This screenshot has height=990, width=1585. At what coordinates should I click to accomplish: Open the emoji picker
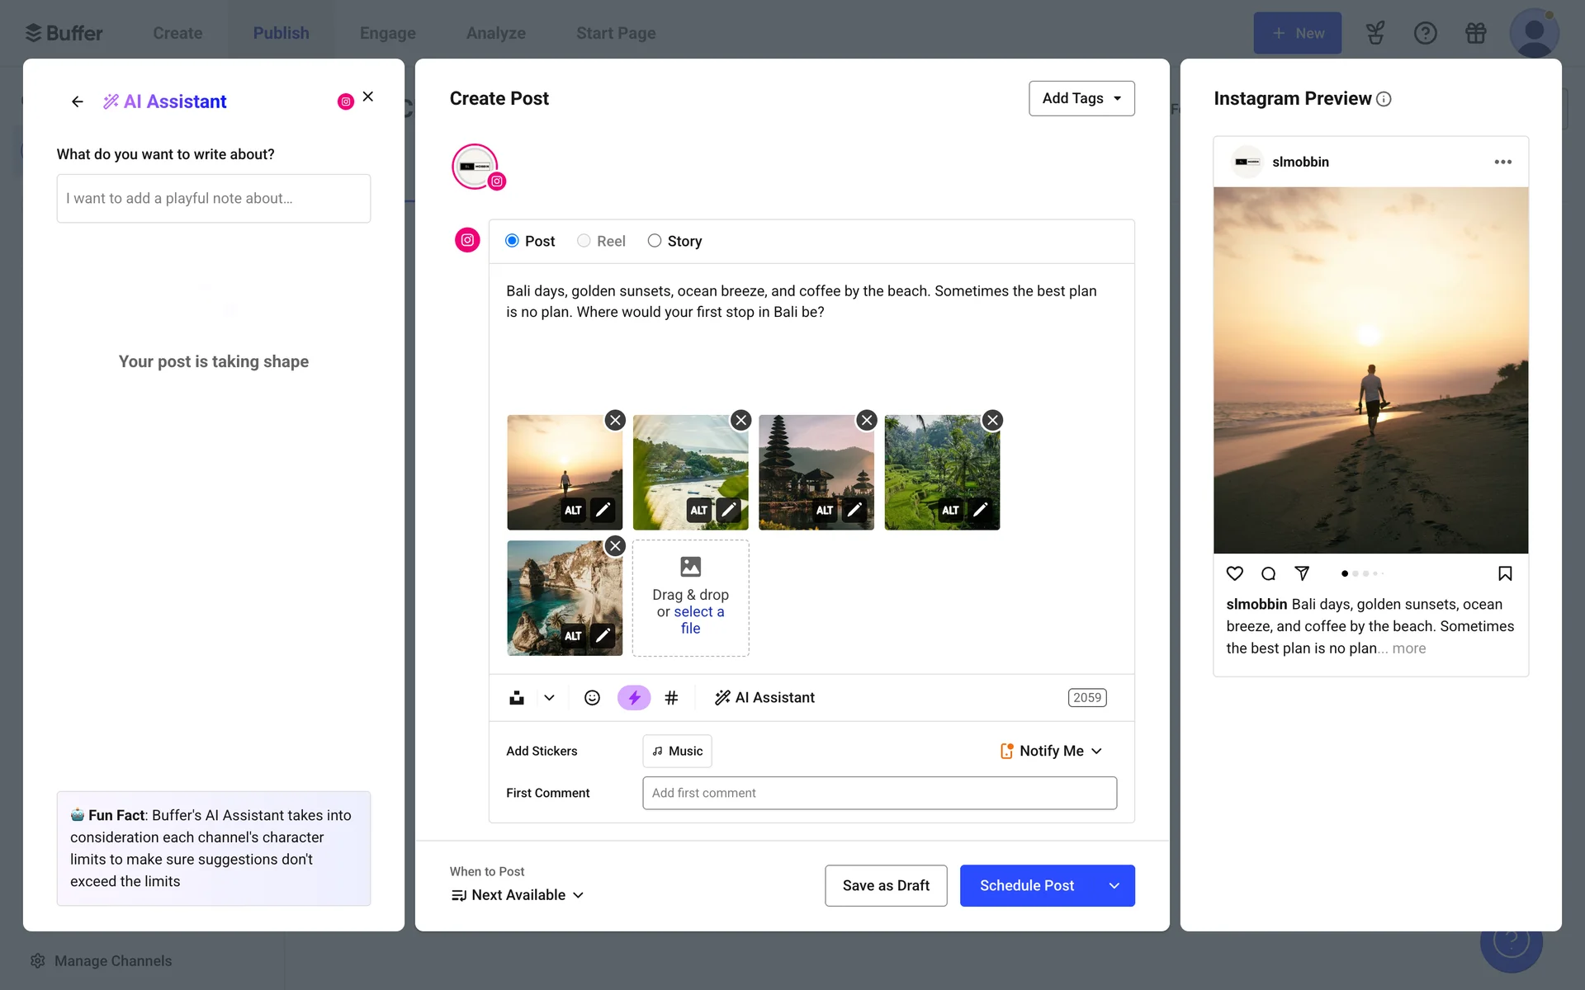tap(592, 698)
